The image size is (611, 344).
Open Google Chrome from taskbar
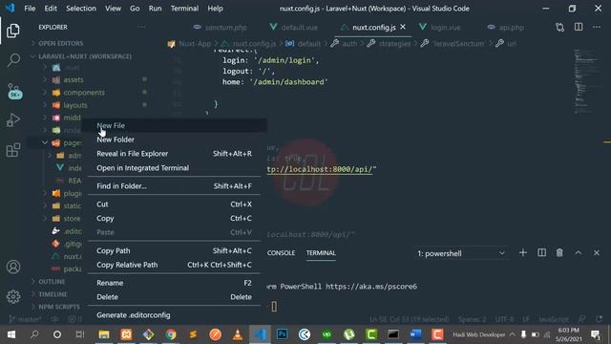click(171, 334)
